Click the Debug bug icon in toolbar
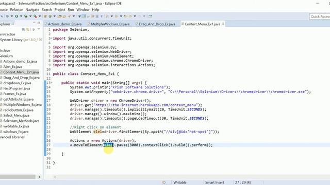 (x=7, y=16)
